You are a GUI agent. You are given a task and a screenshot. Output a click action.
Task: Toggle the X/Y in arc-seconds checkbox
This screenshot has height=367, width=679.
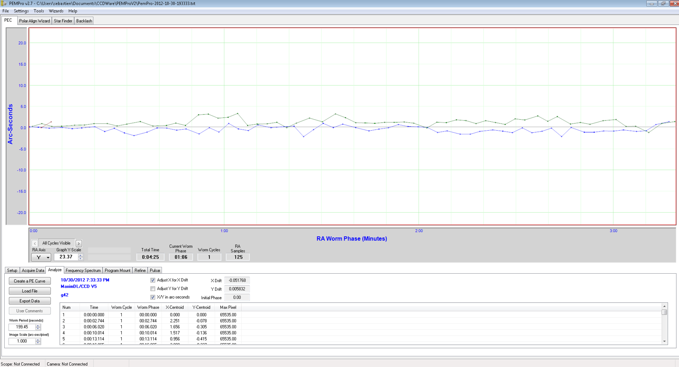153,297
